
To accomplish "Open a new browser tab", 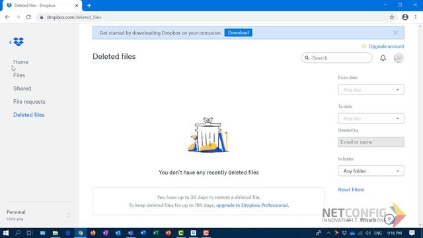I will 89,5.
